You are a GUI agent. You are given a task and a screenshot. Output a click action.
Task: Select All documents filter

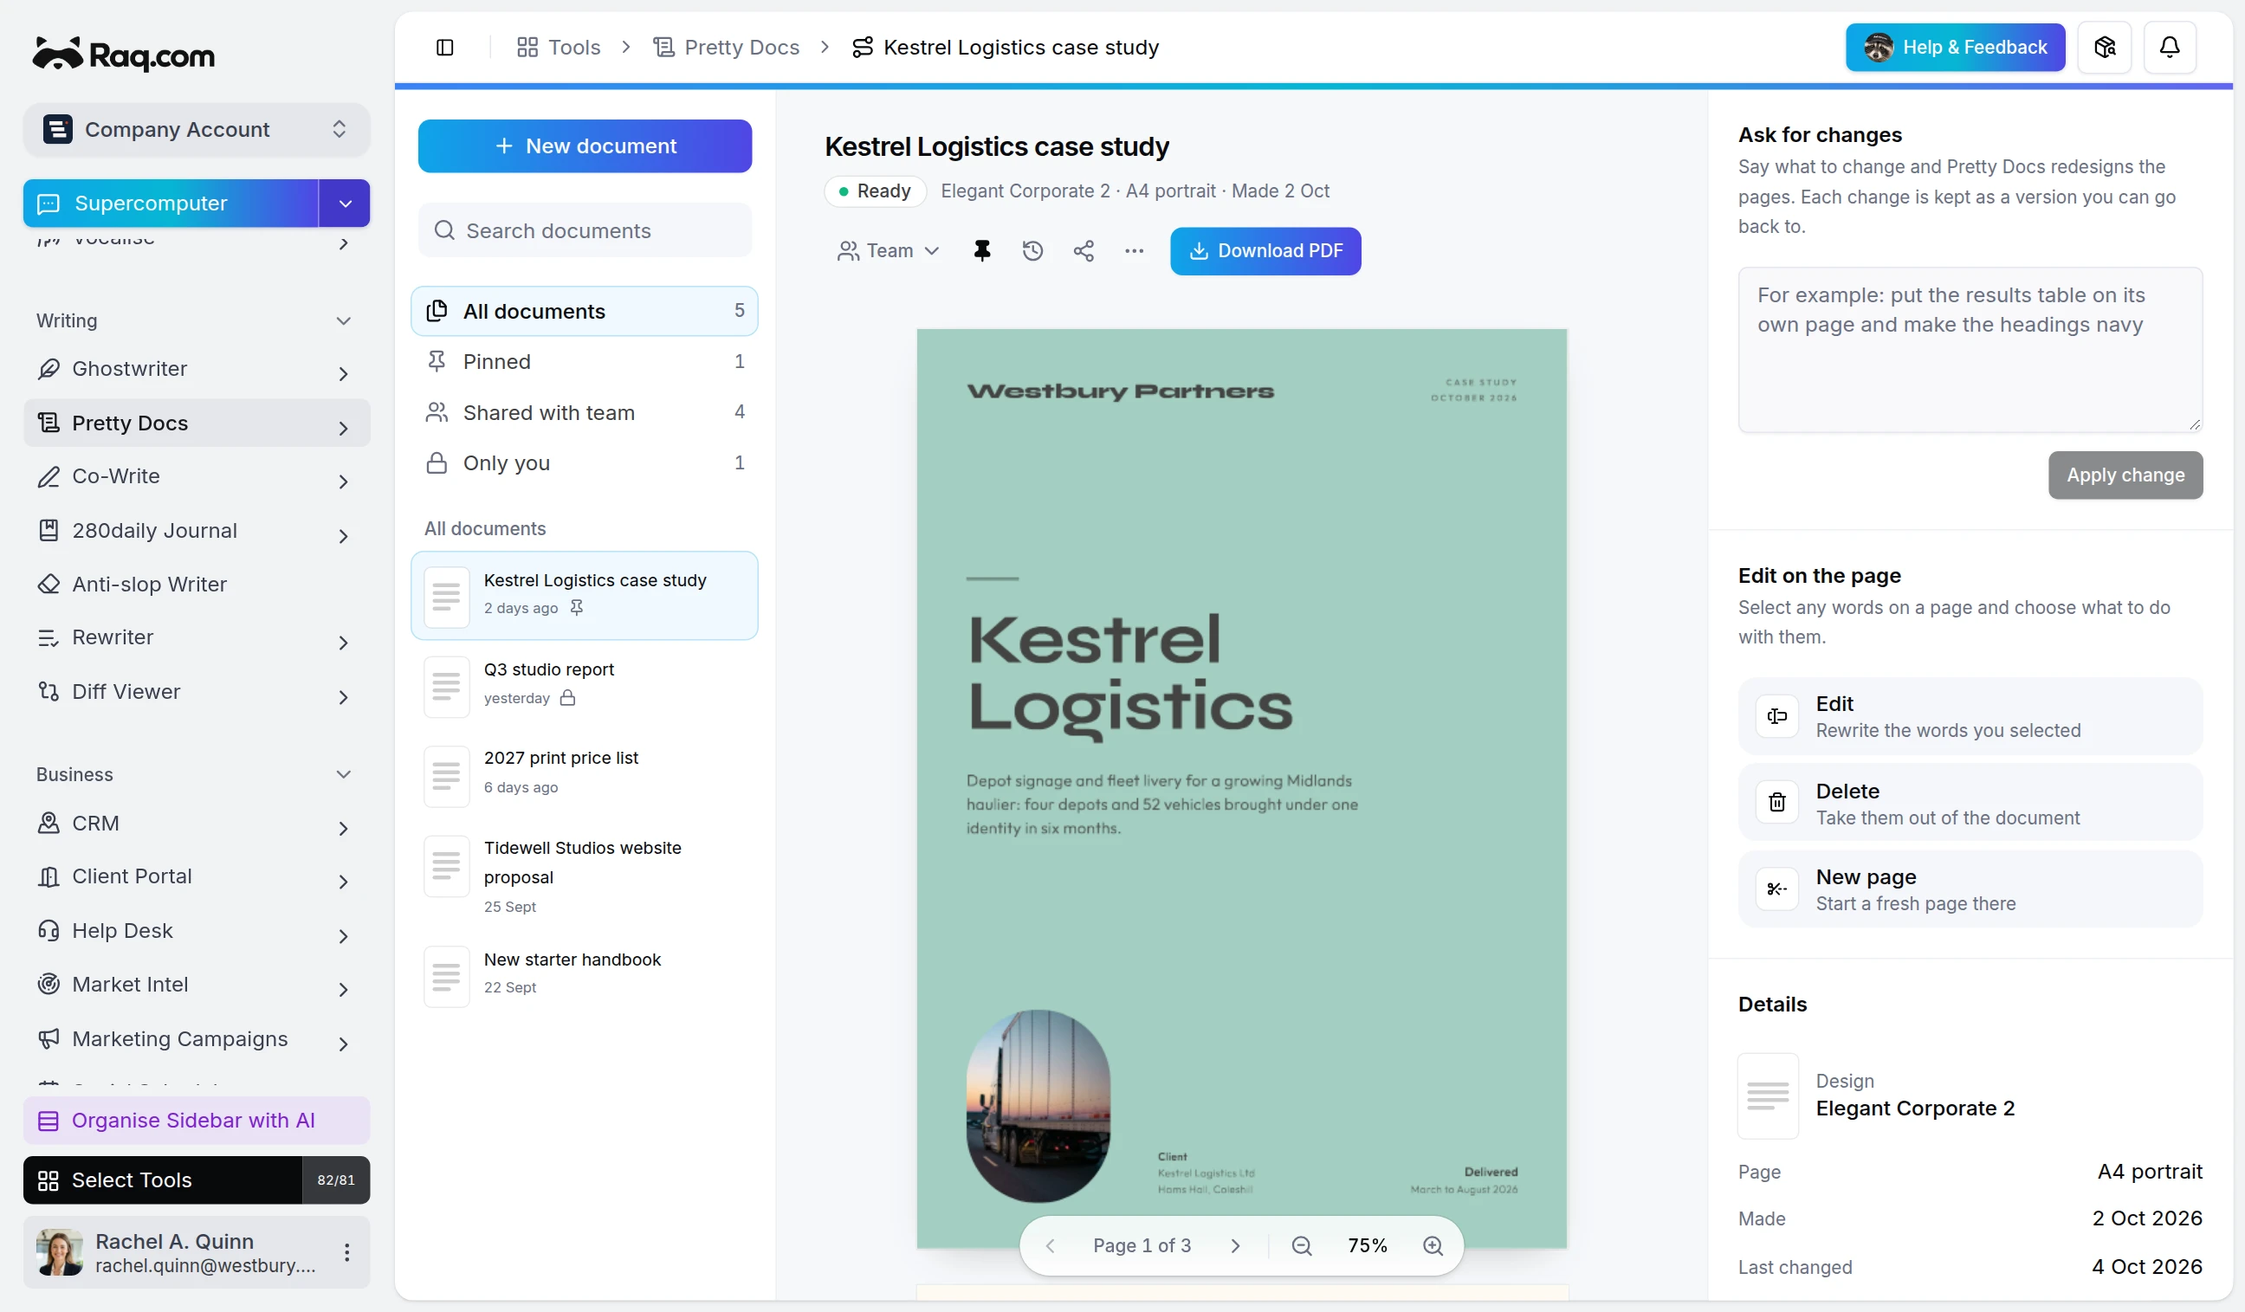pos(585,311)
